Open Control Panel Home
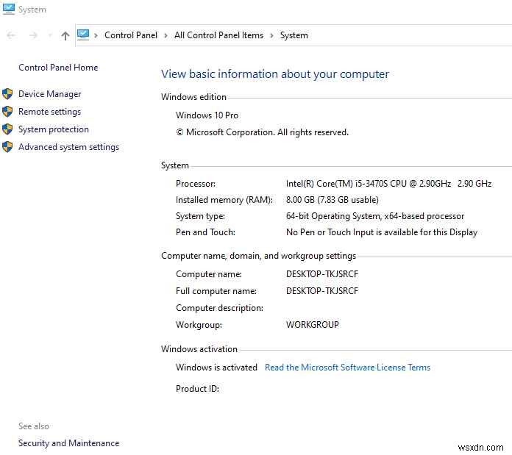This screenshot has height=455, width=512. 58,68
